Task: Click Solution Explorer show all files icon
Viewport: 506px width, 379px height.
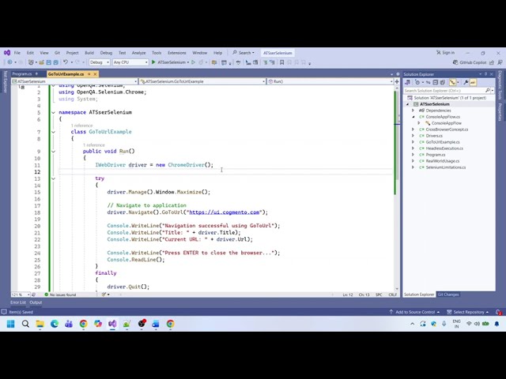Action: tap(443, 82)
